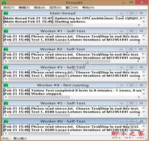The width and height of the screenshot is (149, 141).
Task: Open the 编辑(E) menu
Action: [24, 7]
